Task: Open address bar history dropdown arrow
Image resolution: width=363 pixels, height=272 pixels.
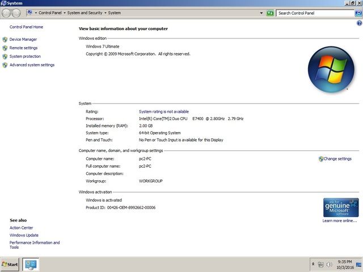Action: [261, 12]
